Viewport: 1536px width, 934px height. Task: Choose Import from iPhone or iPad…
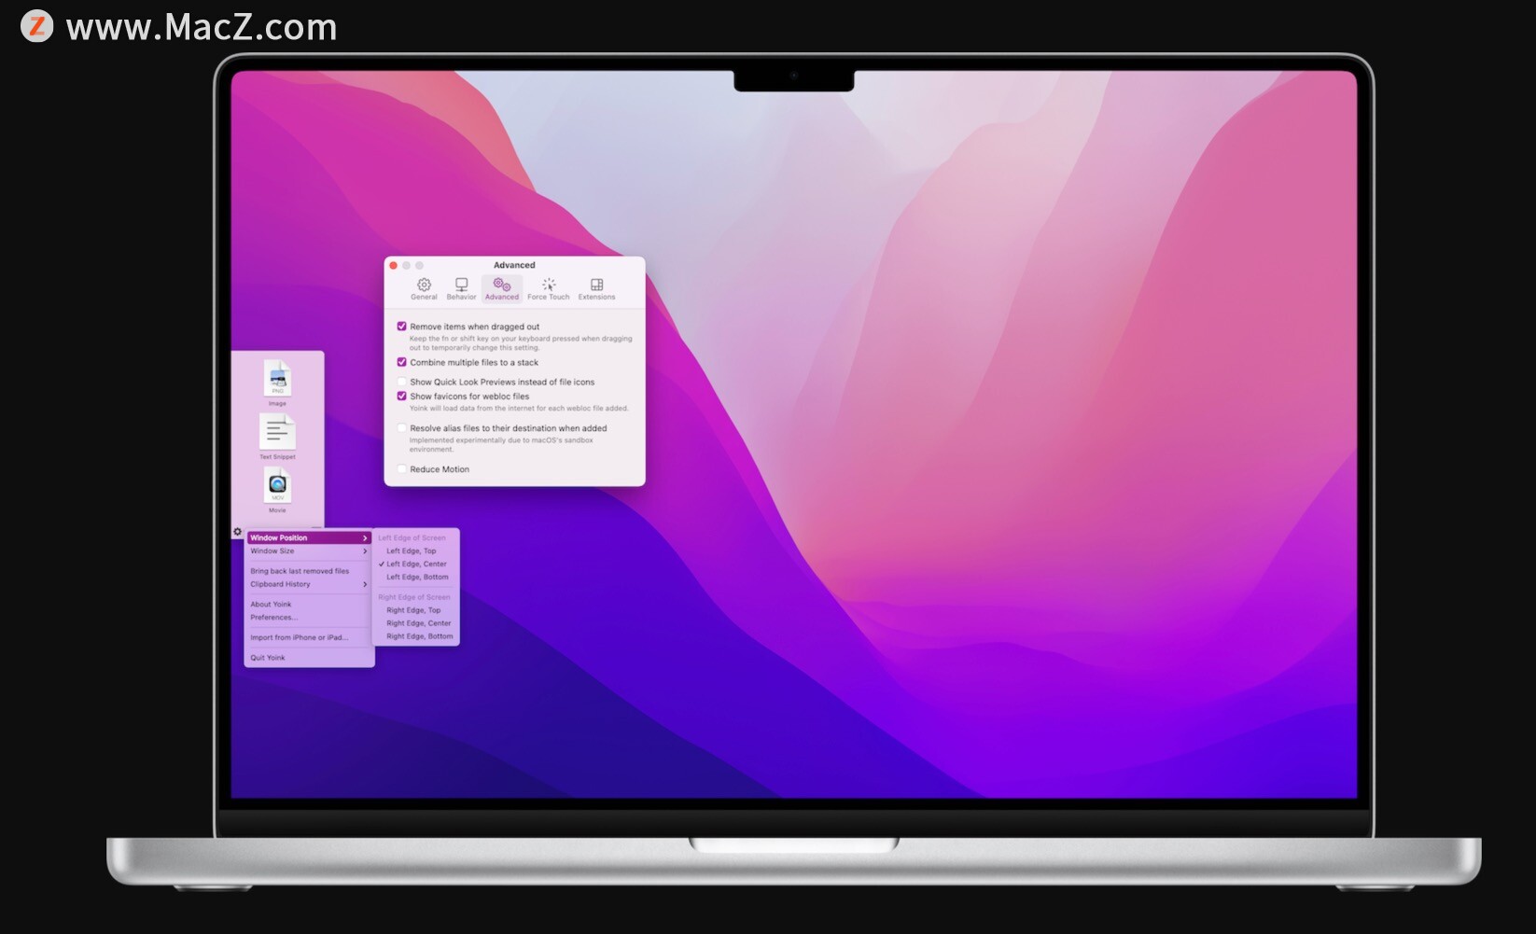[x=309, y=638]
